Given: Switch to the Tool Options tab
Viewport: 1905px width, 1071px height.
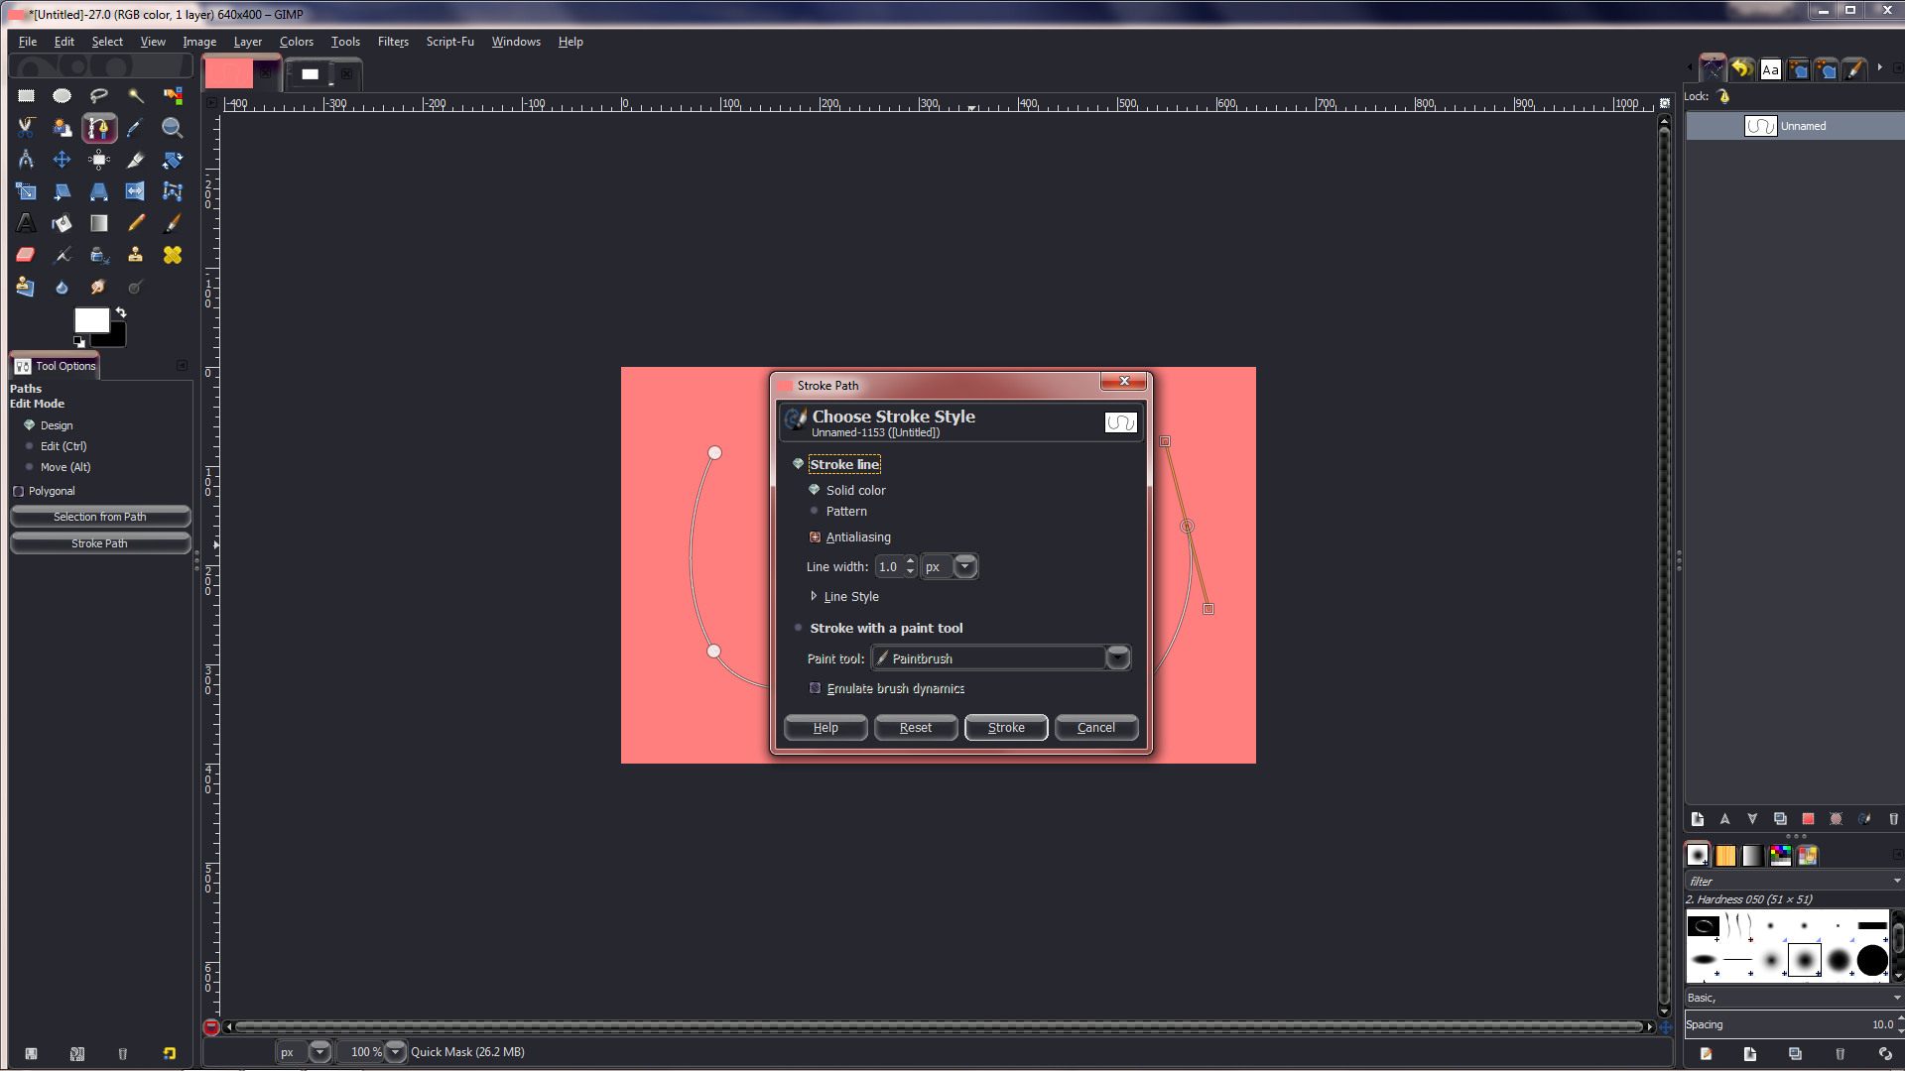Looking at the screenshot, I should pyautogui.click(x=56, y=366).
